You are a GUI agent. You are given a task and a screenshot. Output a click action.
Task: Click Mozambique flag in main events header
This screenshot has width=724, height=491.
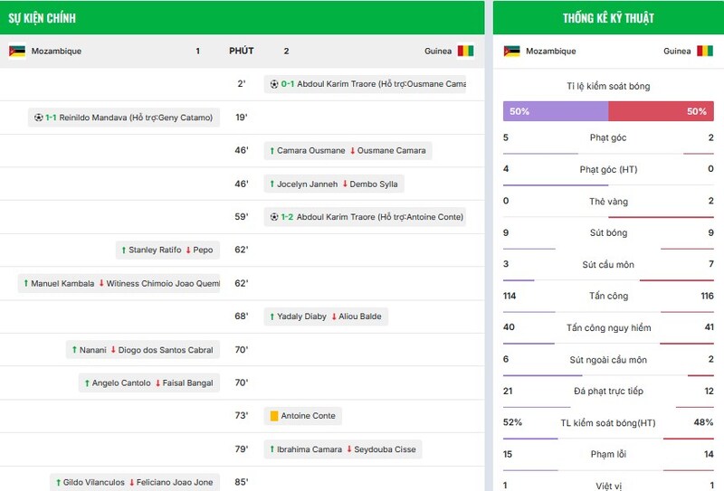pos(16,52)
